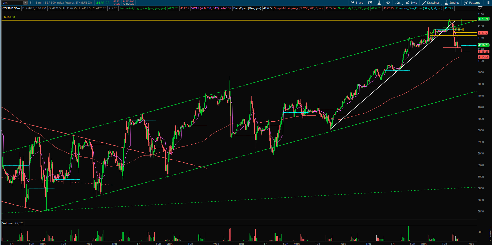Open the Drawings menu
The width and height of the screenshot is (492, 245).
(x=431, y=3)
